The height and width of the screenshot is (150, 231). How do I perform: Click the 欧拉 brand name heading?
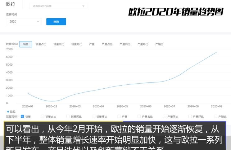tap(11, 4)
